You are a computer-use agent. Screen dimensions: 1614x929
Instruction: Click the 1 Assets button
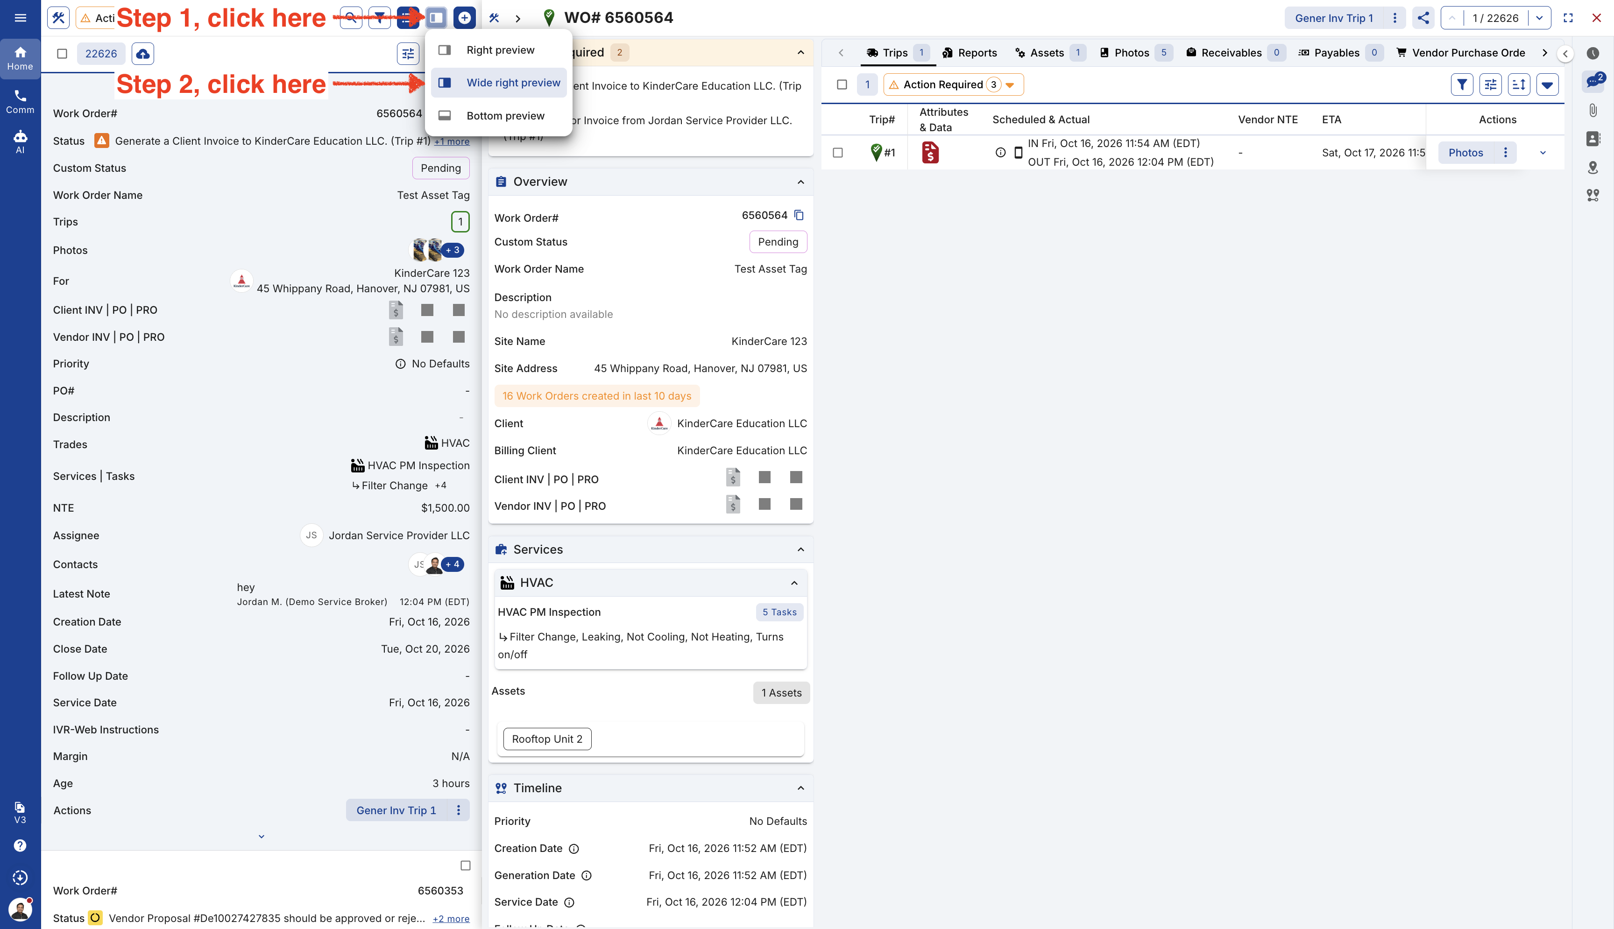781,693
